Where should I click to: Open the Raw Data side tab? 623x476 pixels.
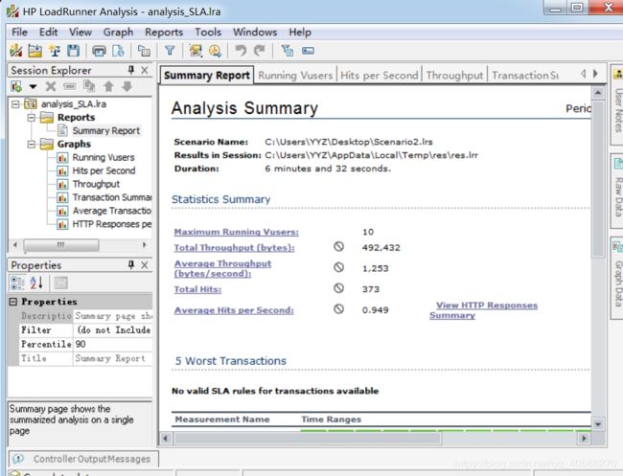pos(618,190)
